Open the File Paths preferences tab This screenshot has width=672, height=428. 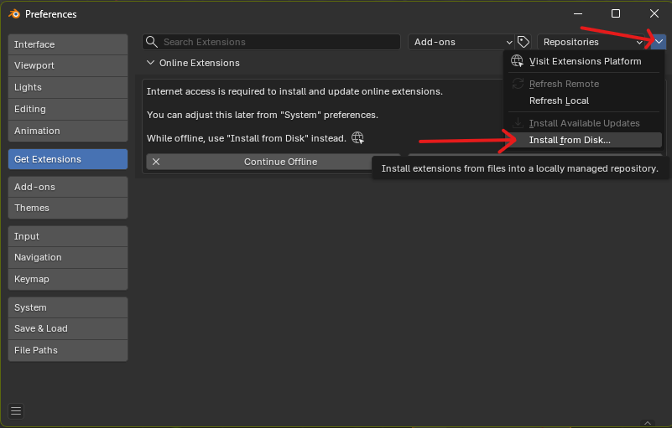pyautogui.click(x=68, y=350)
